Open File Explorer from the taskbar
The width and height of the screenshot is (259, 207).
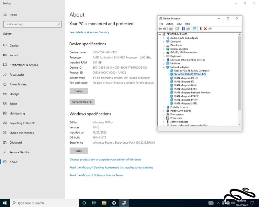coord(104,203)
